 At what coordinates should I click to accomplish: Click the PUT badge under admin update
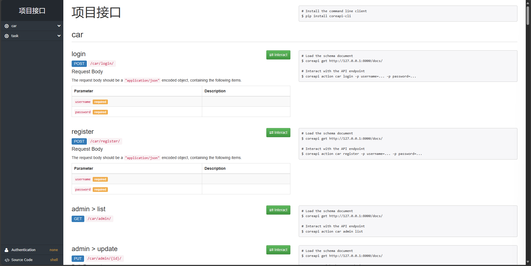78,259
